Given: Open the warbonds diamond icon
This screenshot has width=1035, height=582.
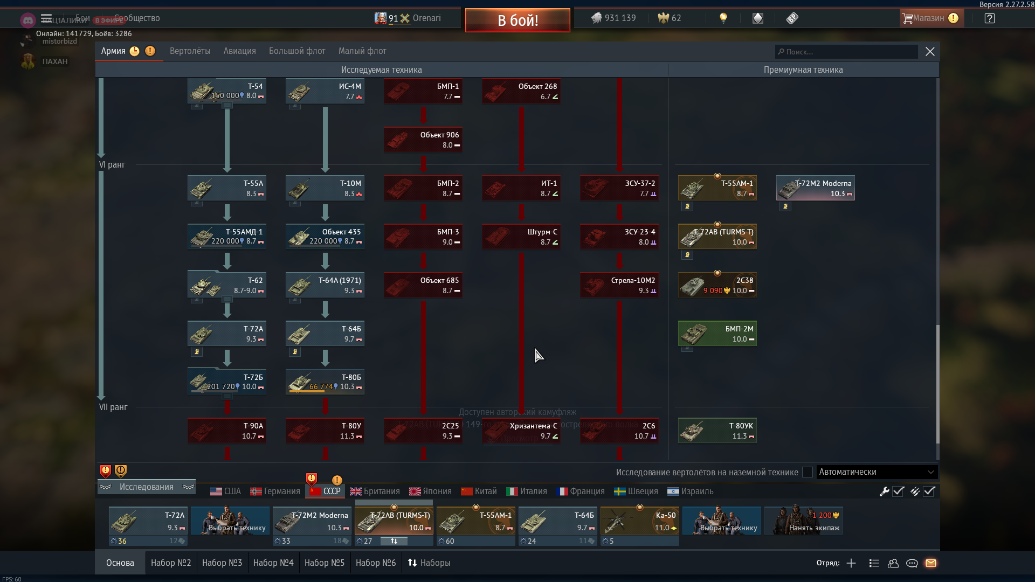Looking at the screenshot, I should click(758, 18).
